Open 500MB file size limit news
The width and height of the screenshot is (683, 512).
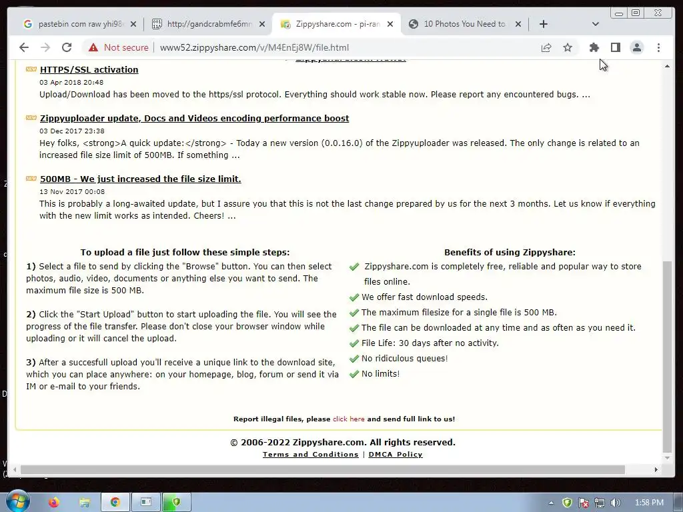[x=140, y=179]
